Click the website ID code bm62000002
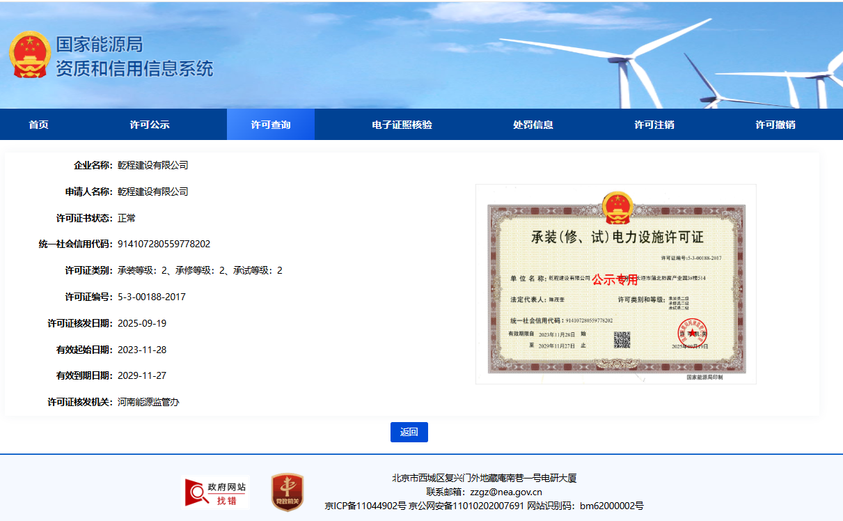Viewport: 843px width, 521px height. (x=612, y=506)
